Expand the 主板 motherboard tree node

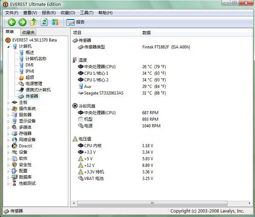click(x=9, y=102)
